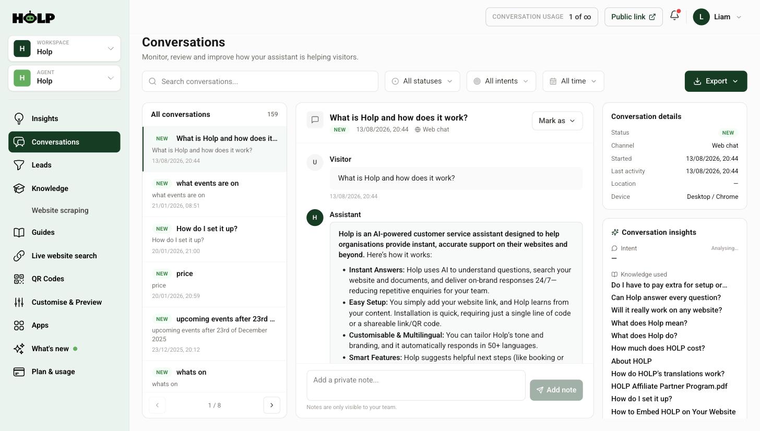Click the Knowledge graduation cap icon
Screen dimensions: 760x431
pos(19,188)
